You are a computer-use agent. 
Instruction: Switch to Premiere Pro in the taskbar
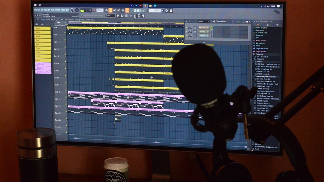point(131,6)
